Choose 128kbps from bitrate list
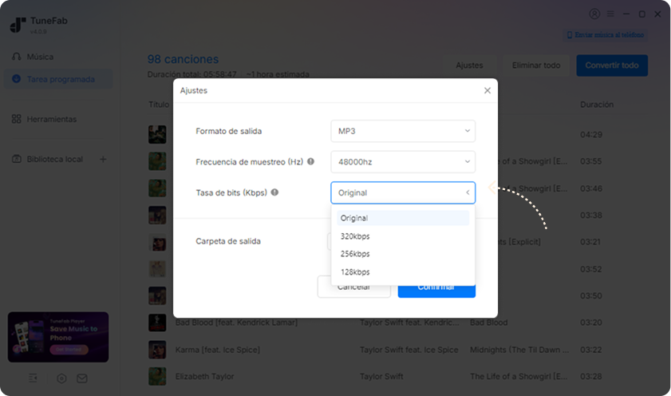The height and width of the screenshot is (396, 671). click(403, 271)
